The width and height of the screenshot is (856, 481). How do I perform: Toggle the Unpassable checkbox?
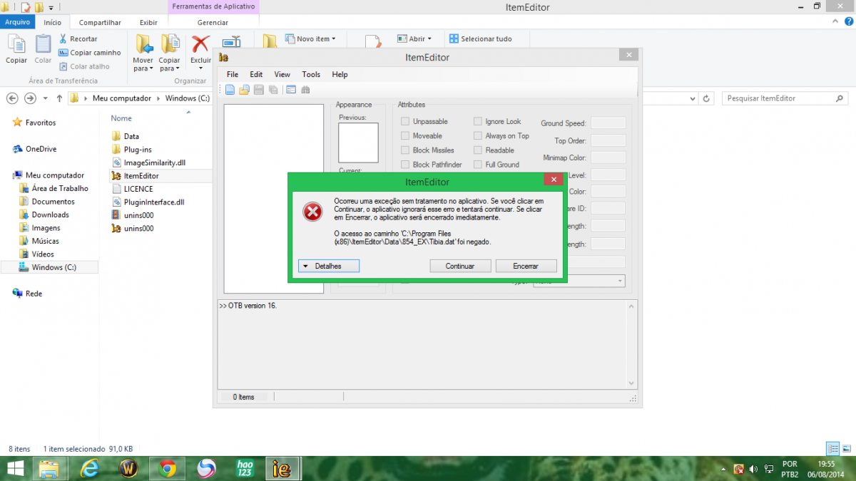(x=405, y=122)
